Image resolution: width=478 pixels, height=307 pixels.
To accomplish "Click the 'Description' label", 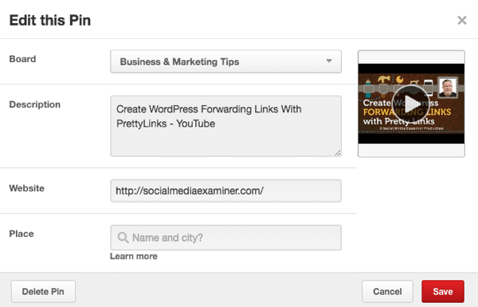I will pos(35,104).
